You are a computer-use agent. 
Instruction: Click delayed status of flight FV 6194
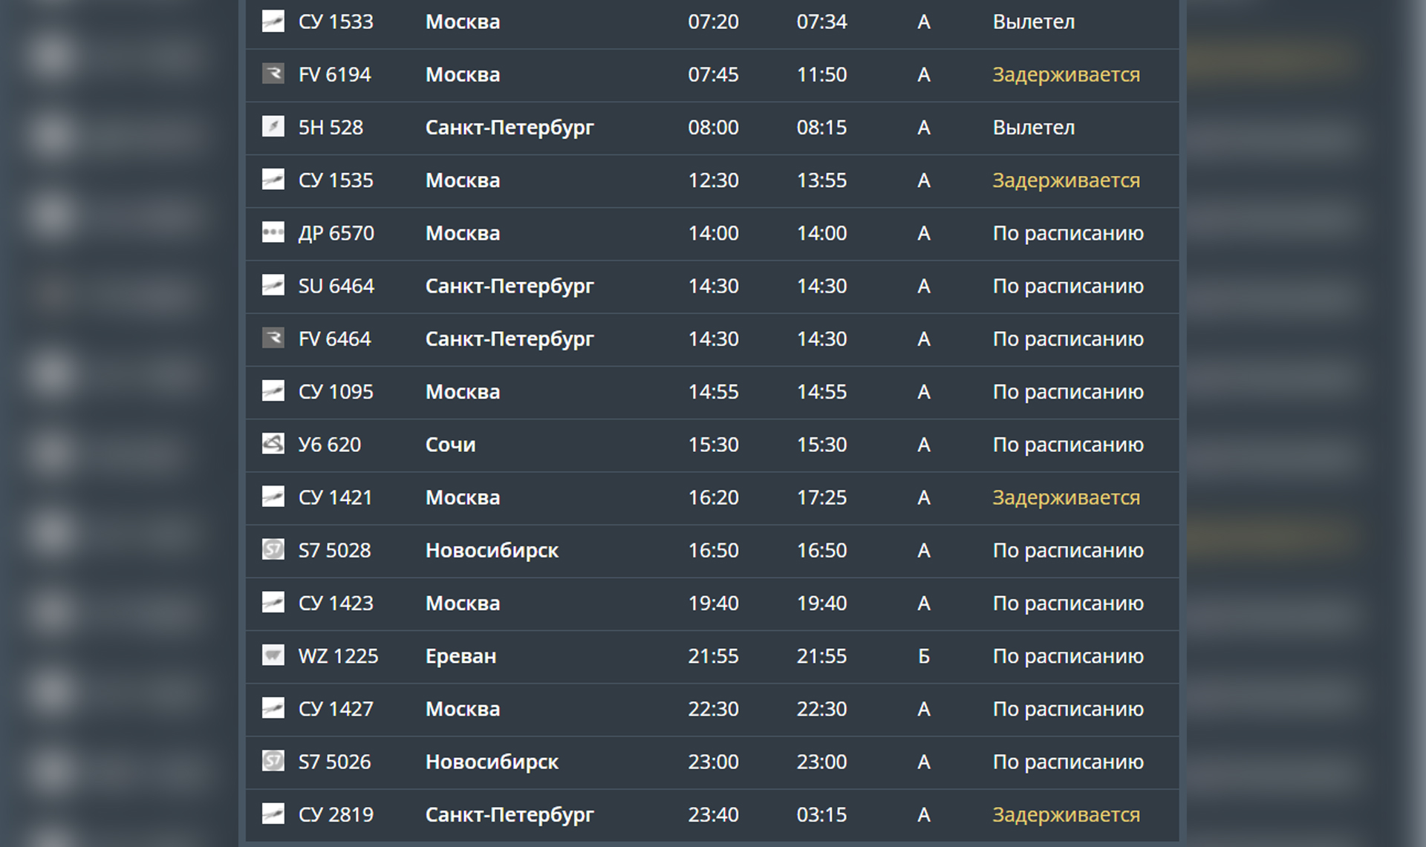(1066, 74)
